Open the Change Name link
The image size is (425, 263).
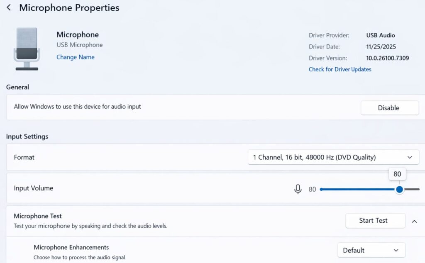point(75,57)
